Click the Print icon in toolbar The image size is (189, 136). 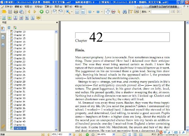[16, 12]
